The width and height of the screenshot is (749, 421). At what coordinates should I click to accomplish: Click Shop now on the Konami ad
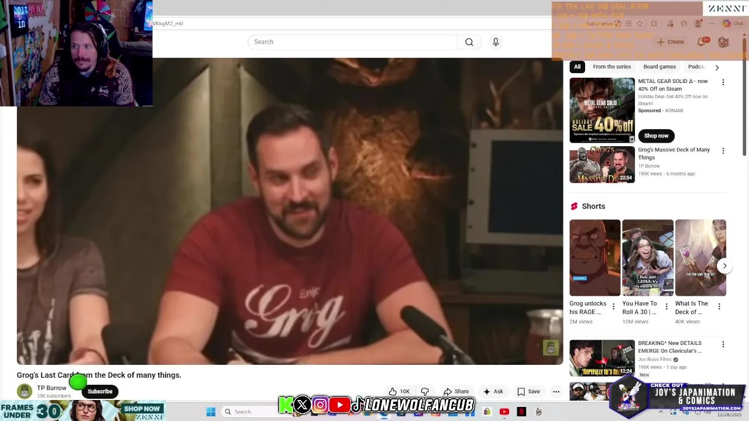click(x=656, y=136)
